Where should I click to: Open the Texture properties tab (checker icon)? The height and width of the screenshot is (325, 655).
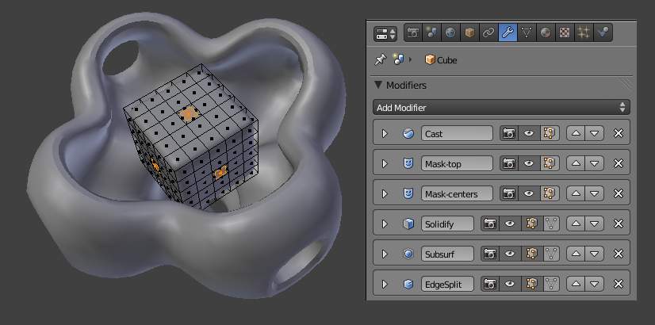click(x=565, y=33)
